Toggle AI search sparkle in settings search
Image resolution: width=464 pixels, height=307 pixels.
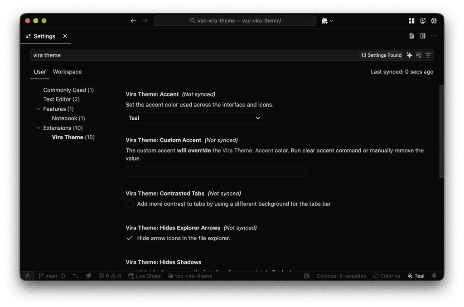[409, 55]
